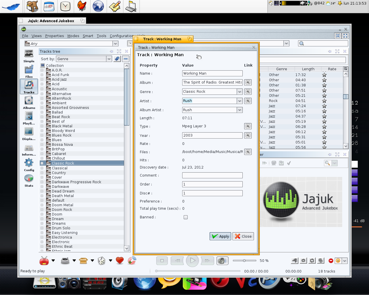The height and width of the screenshot is (295, 369).
Task: Switch to the Tracks perspective
Action: coord(29,87)
